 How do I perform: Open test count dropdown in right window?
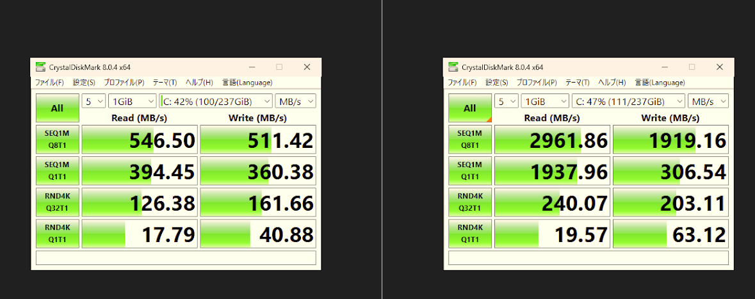click(x=507, y=101)
